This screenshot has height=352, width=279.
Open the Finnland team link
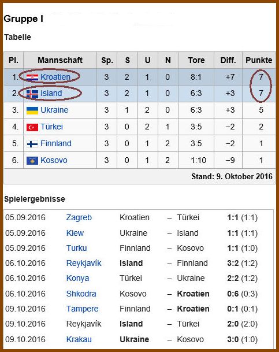[56, 143]
